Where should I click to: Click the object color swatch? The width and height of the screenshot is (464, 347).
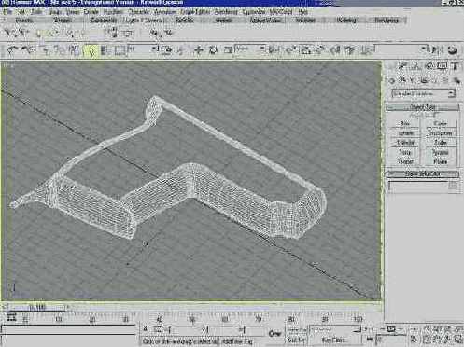point(453,186)
